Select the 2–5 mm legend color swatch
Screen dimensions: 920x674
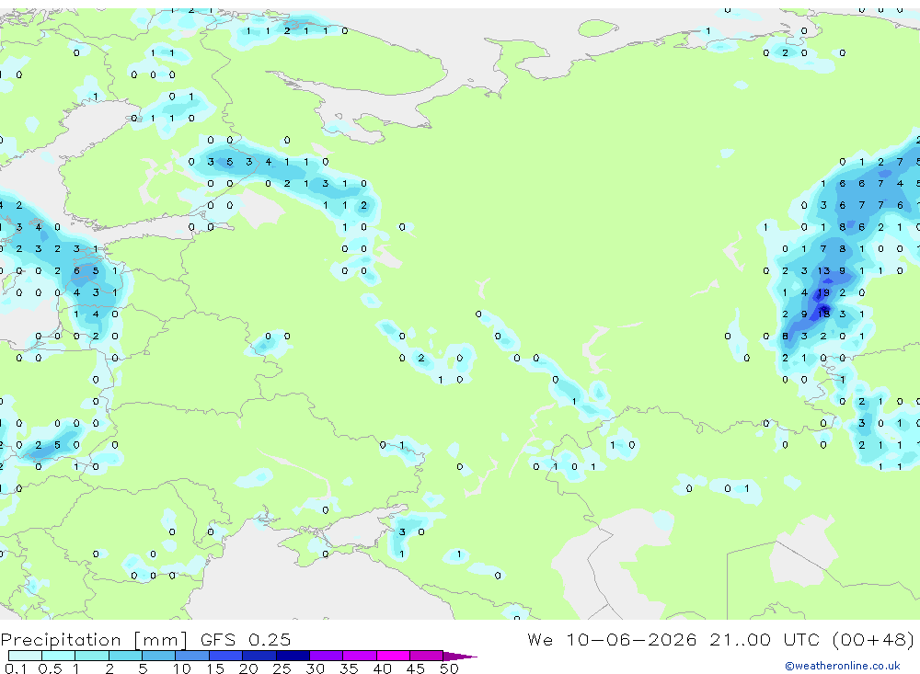[x=125, y=656]
